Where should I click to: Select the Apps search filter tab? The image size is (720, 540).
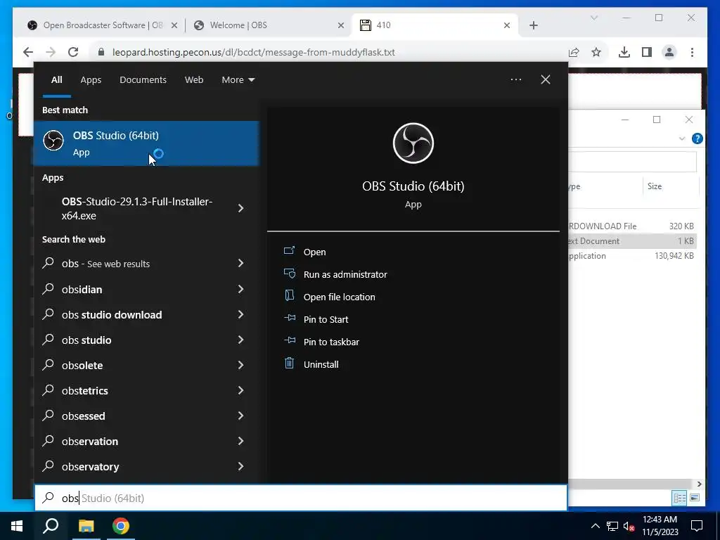tap(91, 80)
